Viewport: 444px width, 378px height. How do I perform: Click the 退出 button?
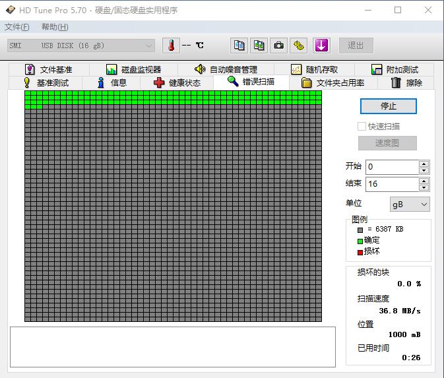coord(356,46)
